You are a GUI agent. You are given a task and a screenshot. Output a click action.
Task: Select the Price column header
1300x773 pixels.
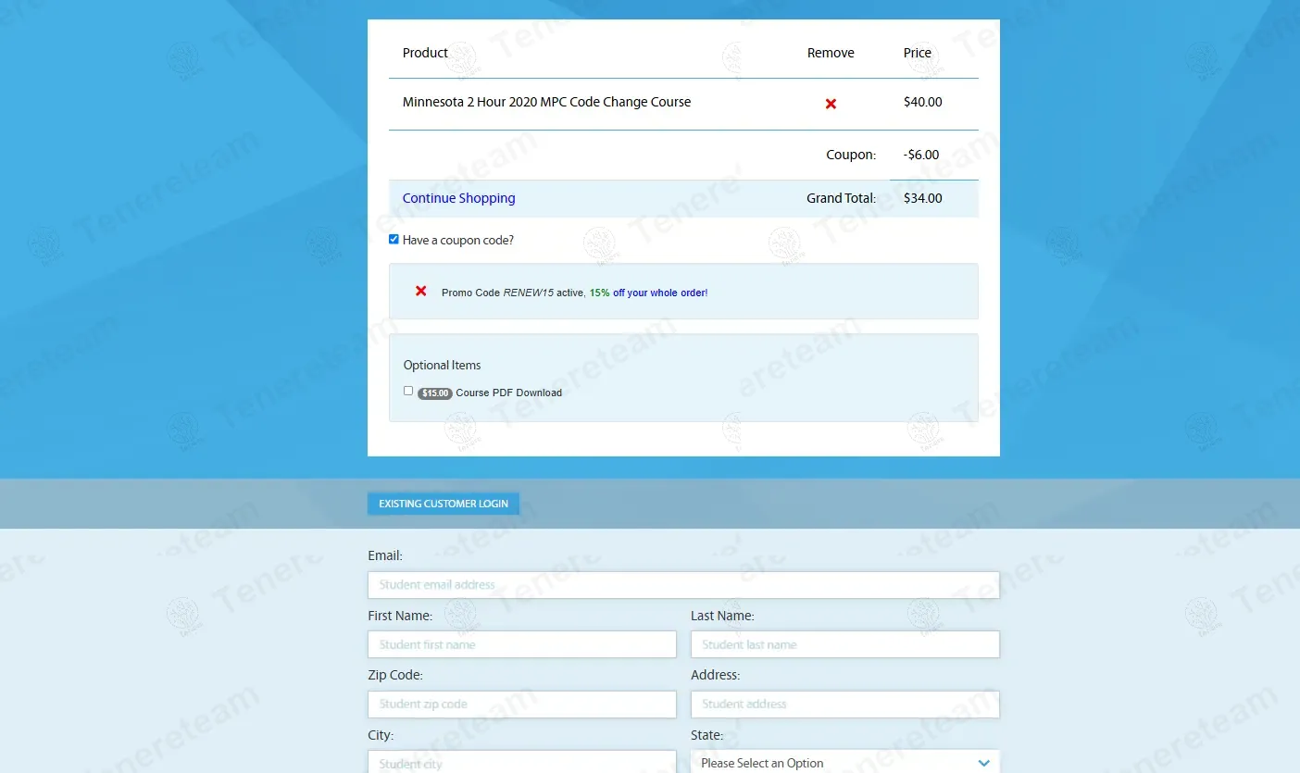pyautogui.click(x=918, y=53)
